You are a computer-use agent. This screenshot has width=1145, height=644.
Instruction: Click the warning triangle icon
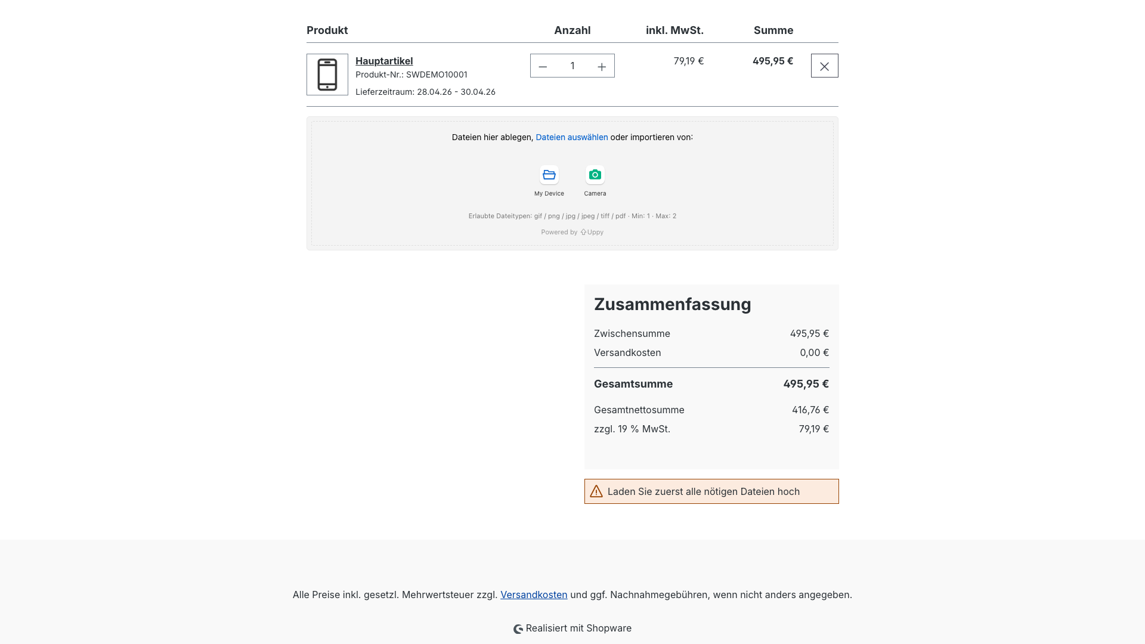coord(596,491)
